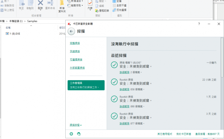This screenshot has height=139, width=224.
Task: Open quick scan (快速掃描) section
Action: click(x=75, y=51)
